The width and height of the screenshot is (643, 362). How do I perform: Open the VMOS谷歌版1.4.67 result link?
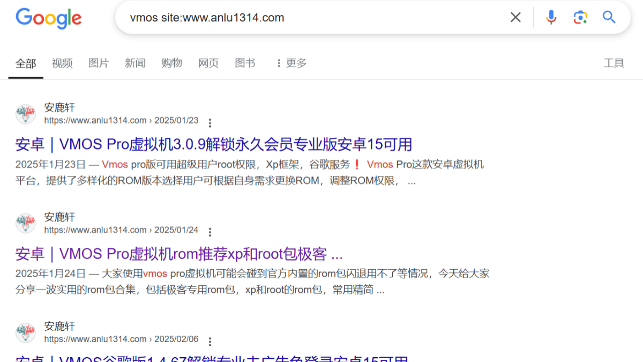[x=212, y=358]
